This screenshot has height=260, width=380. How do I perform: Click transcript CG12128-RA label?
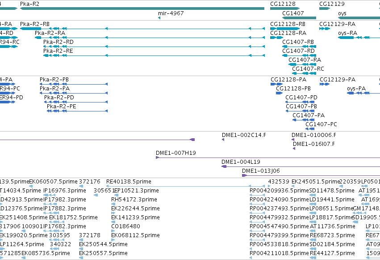pyautogui.click(x=288, y=33)
